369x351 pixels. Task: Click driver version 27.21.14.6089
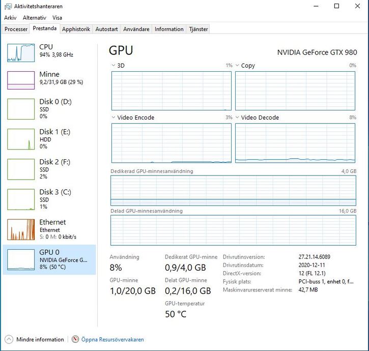pyautogui.click(x=315, y=257)
